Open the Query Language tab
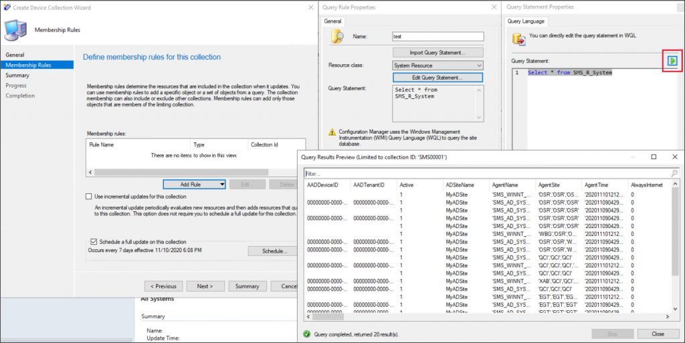Screen dimensions: 685x343 (x=526, y=21)
